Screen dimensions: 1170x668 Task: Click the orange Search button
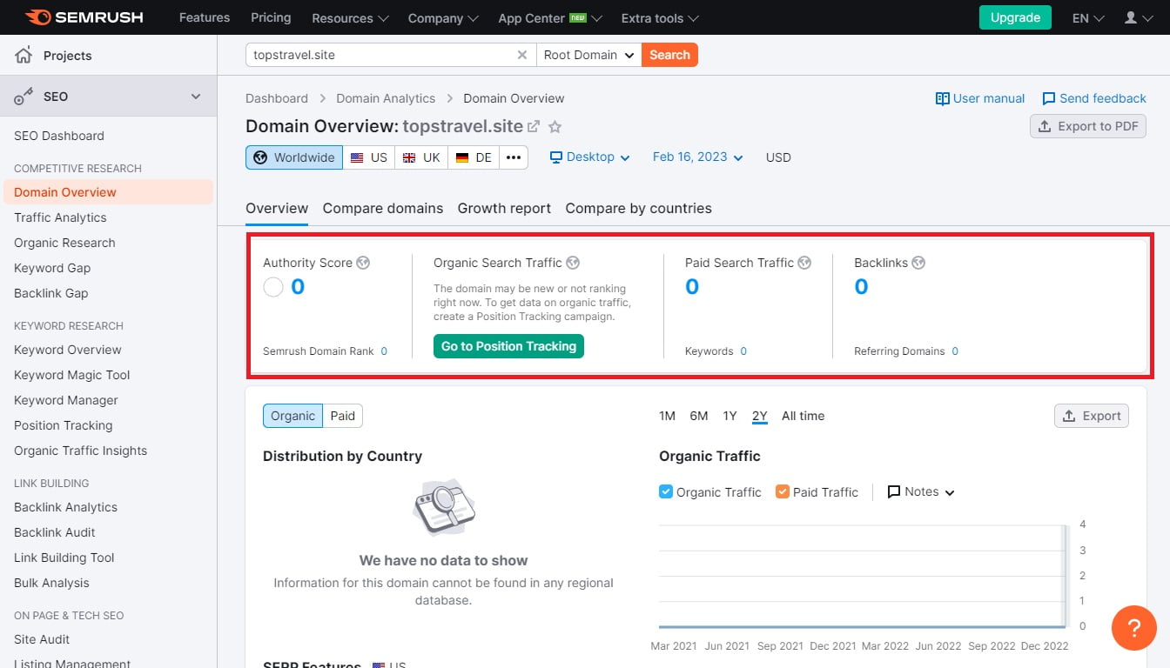[669, 55]
